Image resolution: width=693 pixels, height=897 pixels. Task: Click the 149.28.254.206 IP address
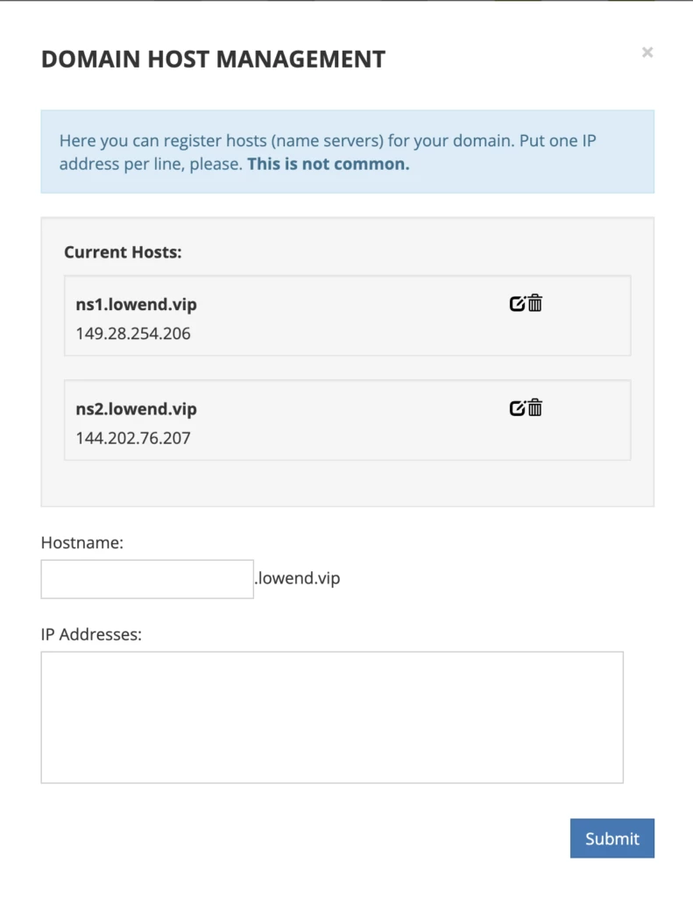[x=133, y=334]
